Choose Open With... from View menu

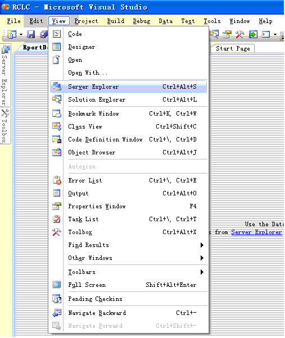pyautogui.click(x=128, y=72)
